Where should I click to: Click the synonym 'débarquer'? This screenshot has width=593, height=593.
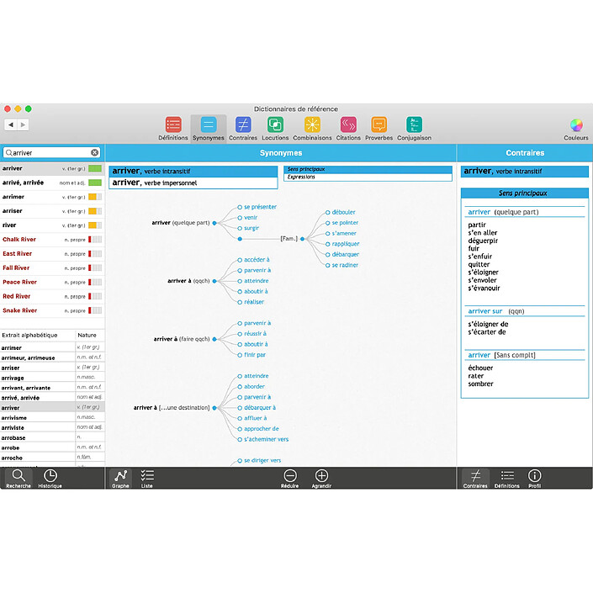[x=345, y=254]
